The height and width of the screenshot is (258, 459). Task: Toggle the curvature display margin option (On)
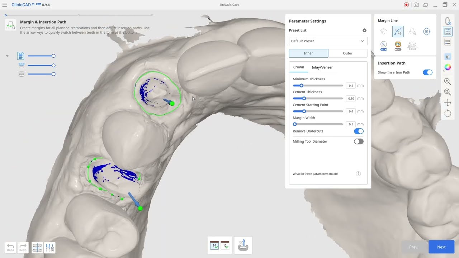click(384, 46)
